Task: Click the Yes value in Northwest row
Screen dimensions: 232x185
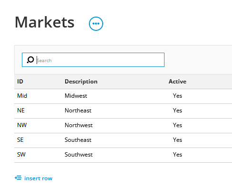Action: coord(177,125)
